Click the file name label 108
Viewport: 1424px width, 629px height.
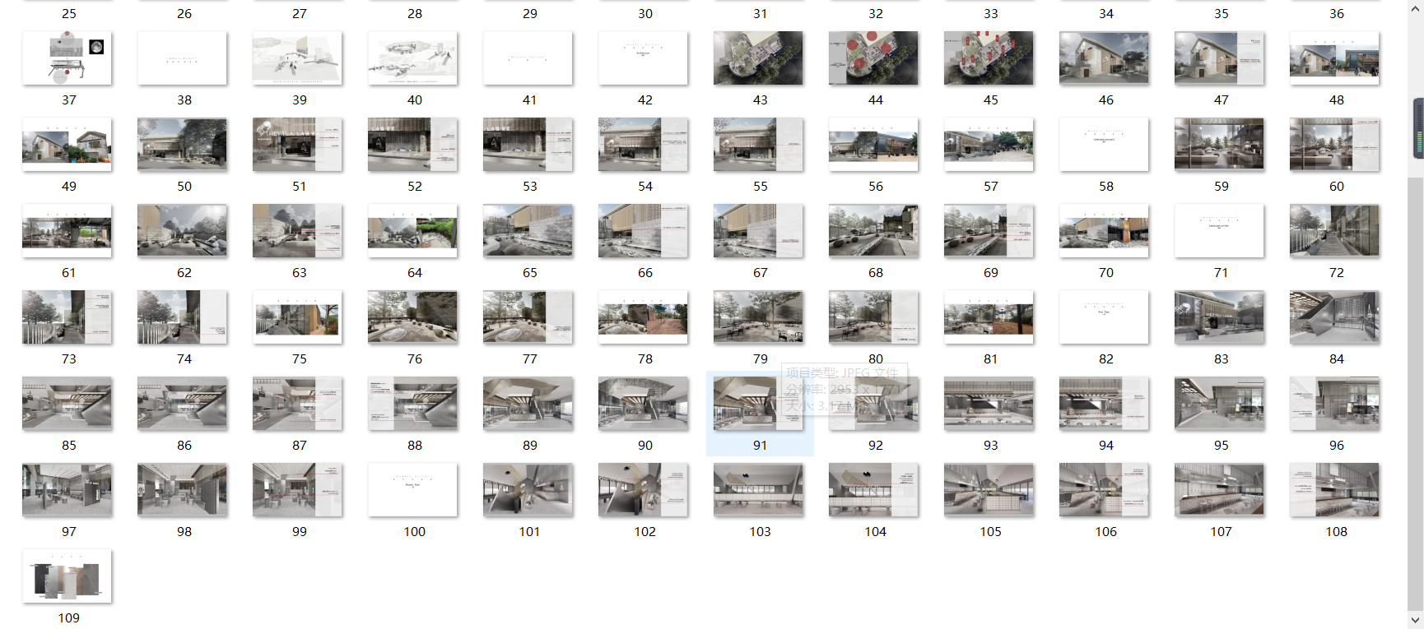[x=1336, y=532]
